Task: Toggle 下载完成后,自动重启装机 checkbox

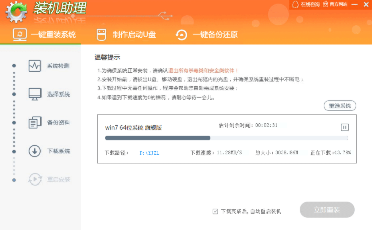Action: [x=215, y=211]
